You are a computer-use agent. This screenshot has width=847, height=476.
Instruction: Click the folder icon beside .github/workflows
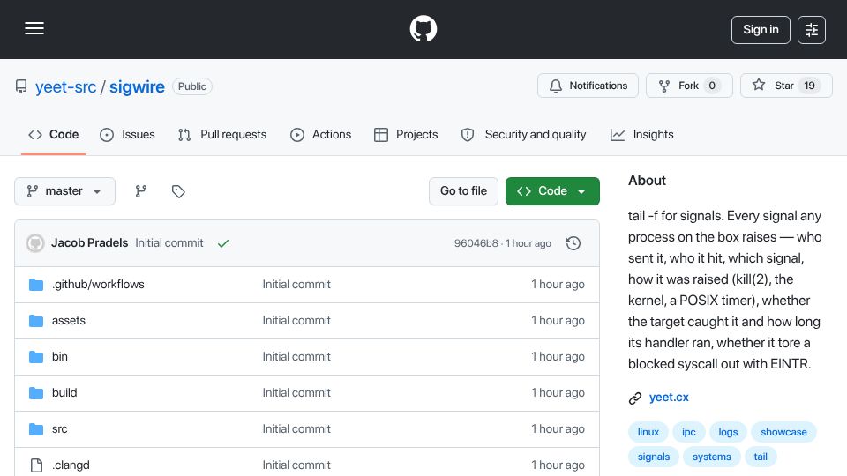[x=36, y=285]
